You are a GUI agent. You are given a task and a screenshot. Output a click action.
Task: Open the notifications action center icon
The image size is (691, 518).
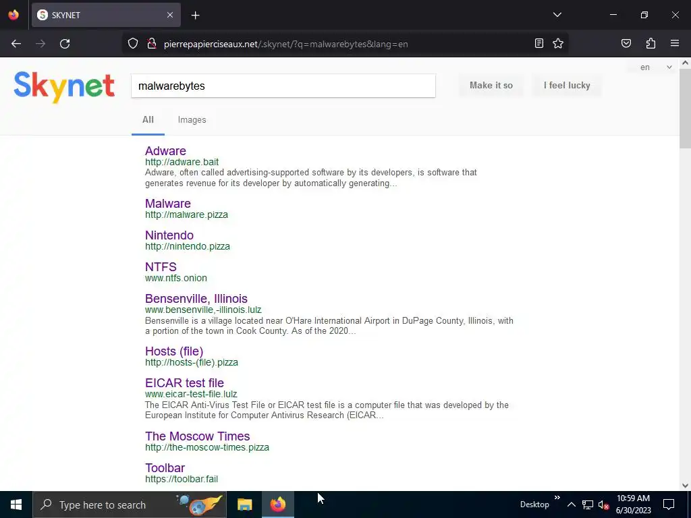point(669,505)
